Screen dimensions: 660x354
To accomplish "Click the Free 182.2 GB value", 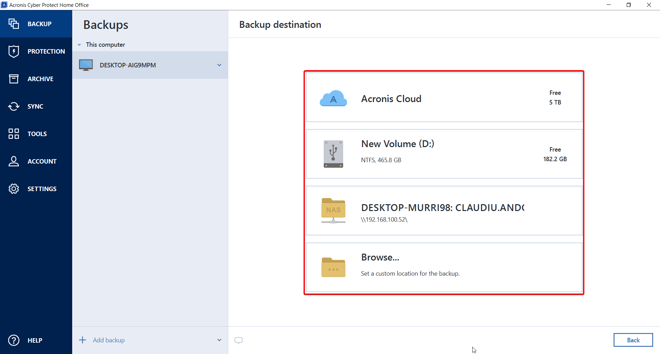I will click(555, 154).
